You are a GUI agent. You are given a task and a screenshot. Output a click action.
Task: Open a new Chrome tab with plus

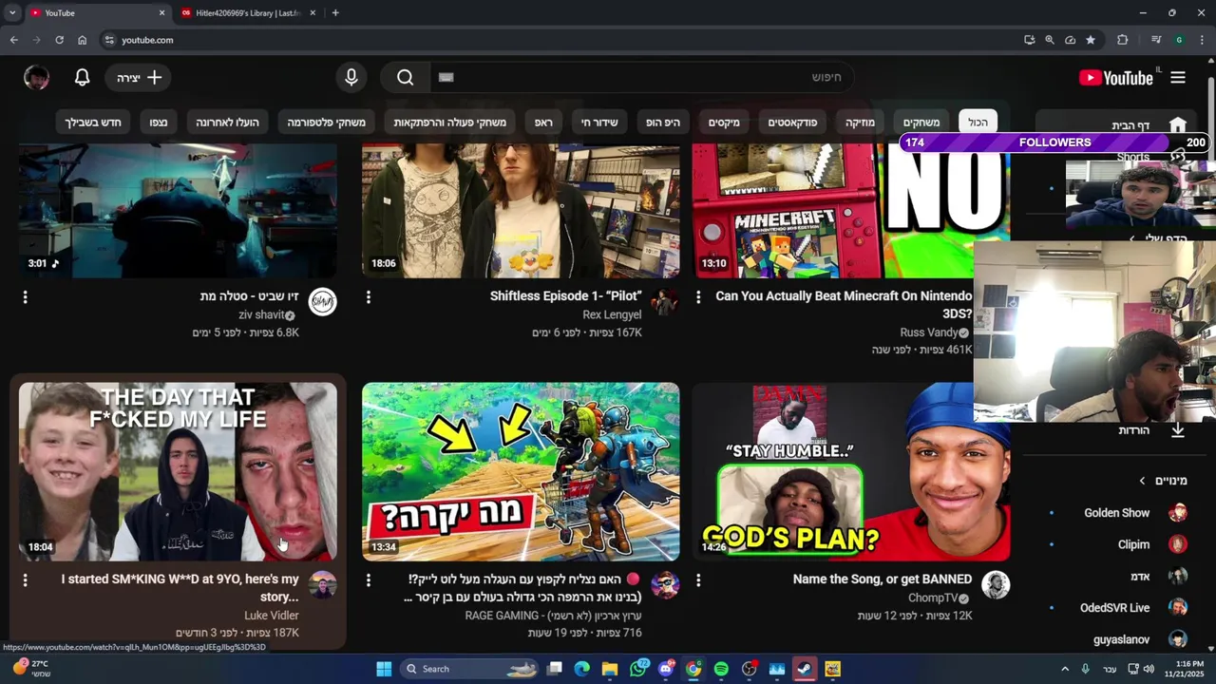[335, 13]
